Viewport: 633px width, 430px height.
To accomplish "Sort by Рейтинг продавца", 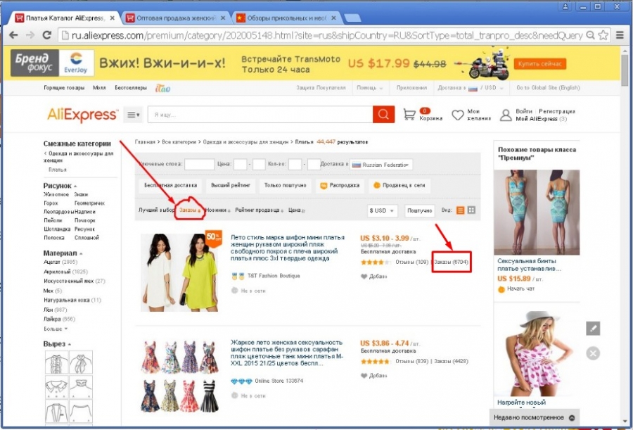I will pyautogui.click(x=259, y=210).
